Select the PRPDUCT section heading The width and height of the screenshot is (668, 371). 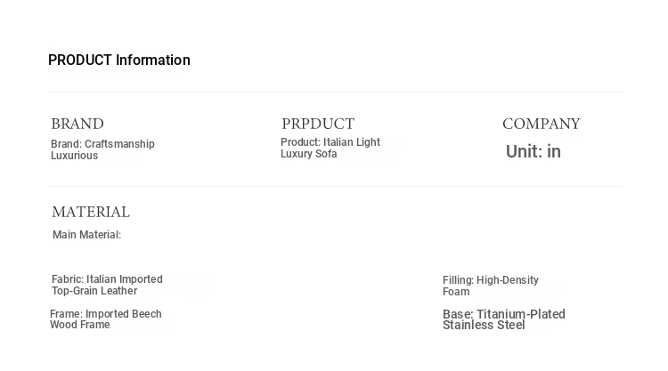click(x=318, y=125)
